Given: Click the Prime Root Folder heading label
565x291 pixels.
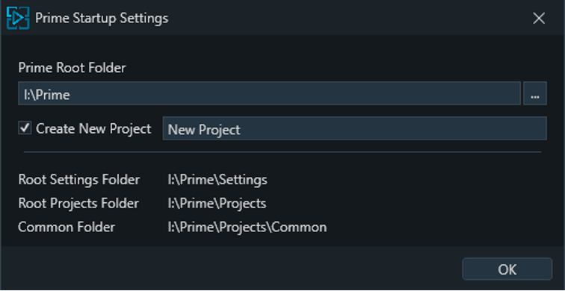Looking at the screenshot, I should 72,68.
